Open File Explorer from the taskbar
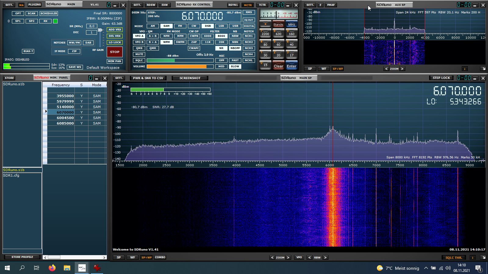This screenshot has width=488, height=274. [67, 268]
